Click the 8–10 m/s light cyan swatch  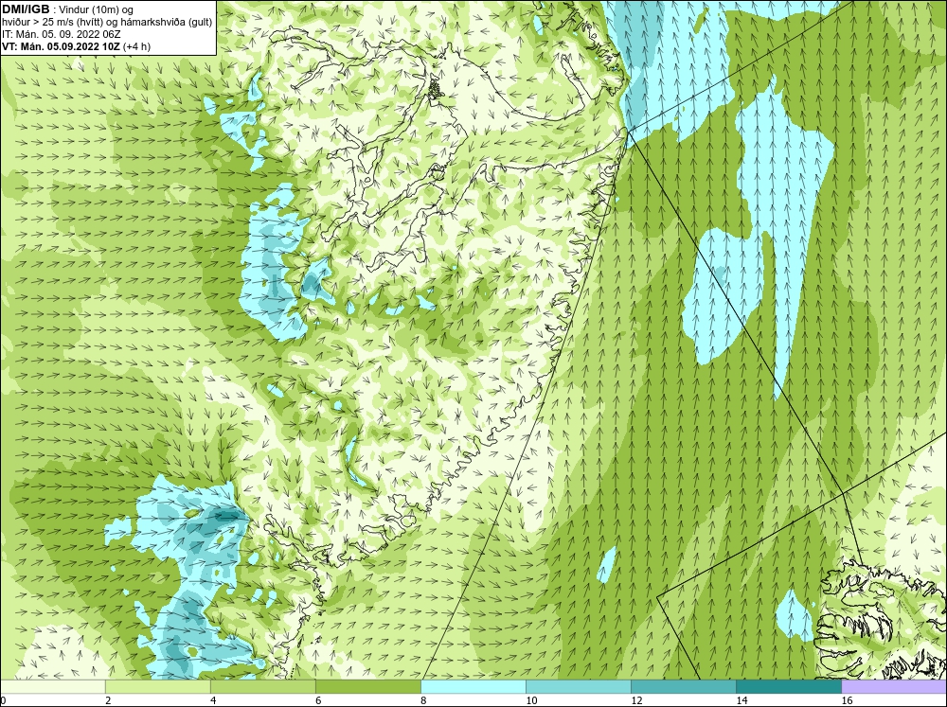coord(473,686)
